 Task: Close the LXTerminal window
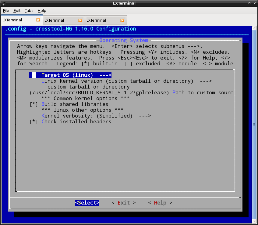coord(255,3)
